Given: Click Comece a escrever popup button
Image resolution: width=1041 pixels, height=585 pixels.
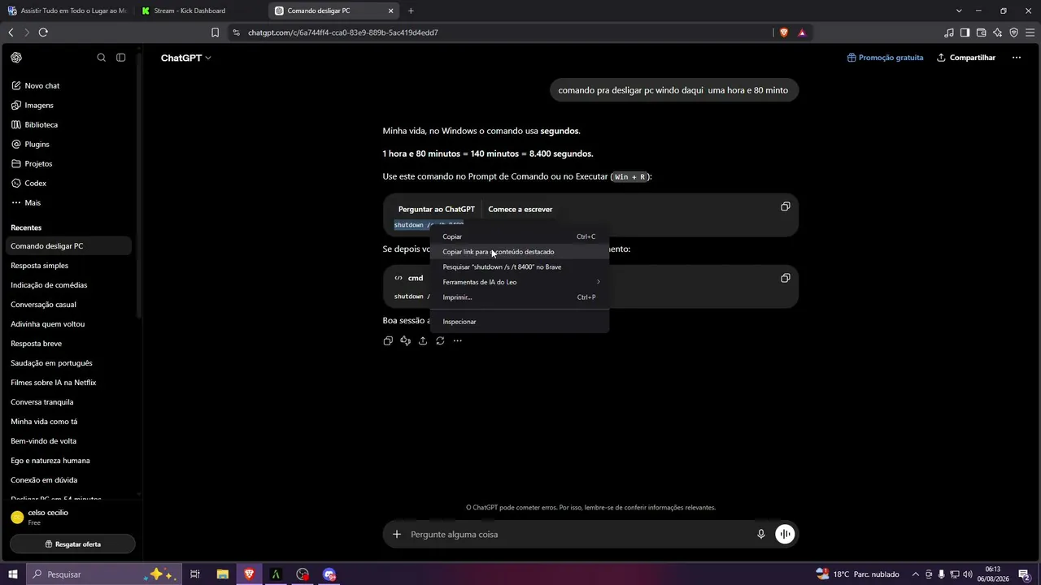Looking at the screenshot, I should (x=520, y=209).
